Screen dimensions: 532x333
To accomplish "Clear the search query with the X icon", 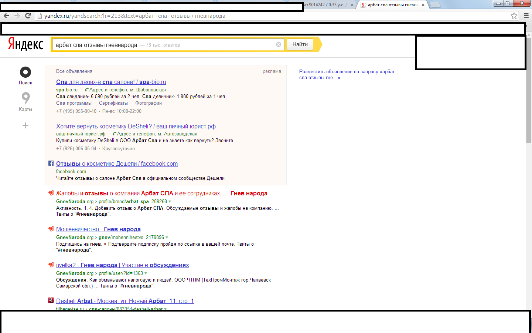I will tap(279, 44).
